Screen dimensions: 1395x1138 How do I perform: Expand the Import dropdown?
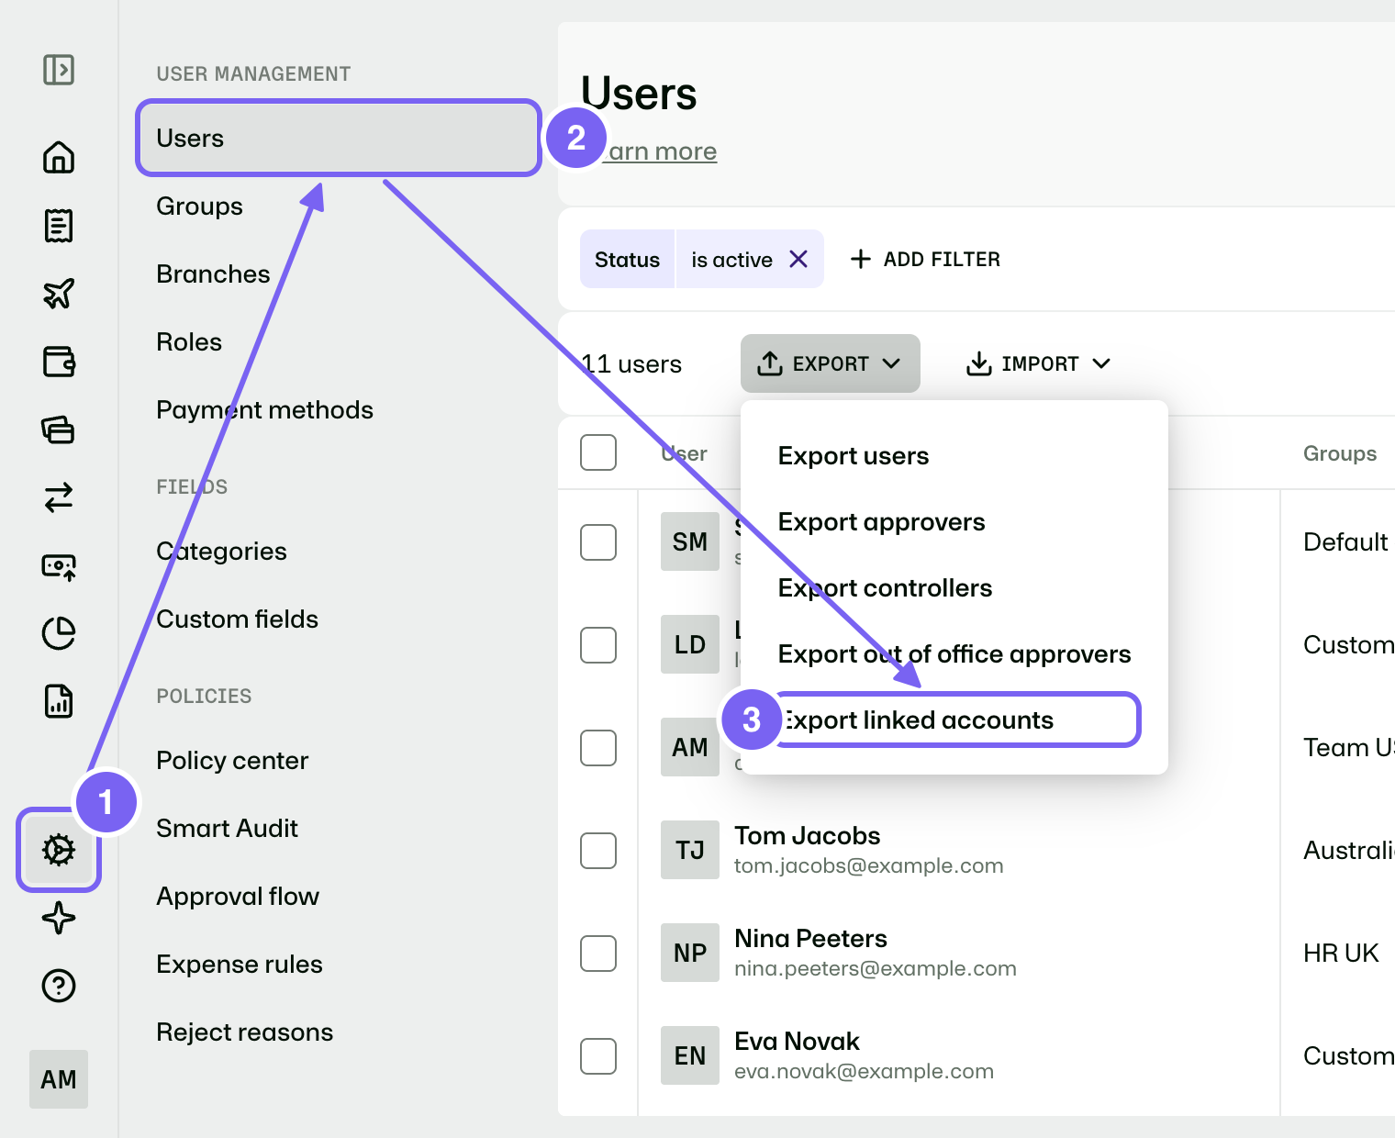tap(1038, 363)
